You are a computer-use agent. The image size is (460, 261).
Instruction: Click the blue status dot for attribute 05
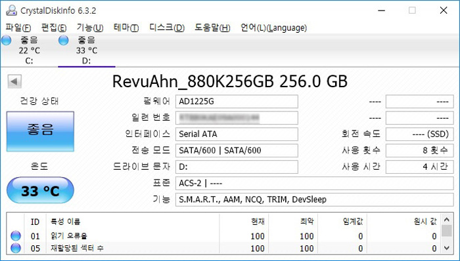[x=16, y=248]
